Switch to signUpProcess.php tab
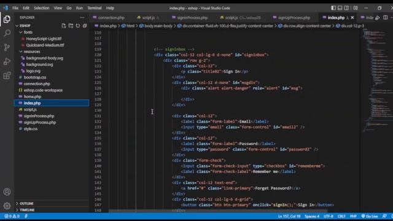The image size is (393, 221). (294, 18)
